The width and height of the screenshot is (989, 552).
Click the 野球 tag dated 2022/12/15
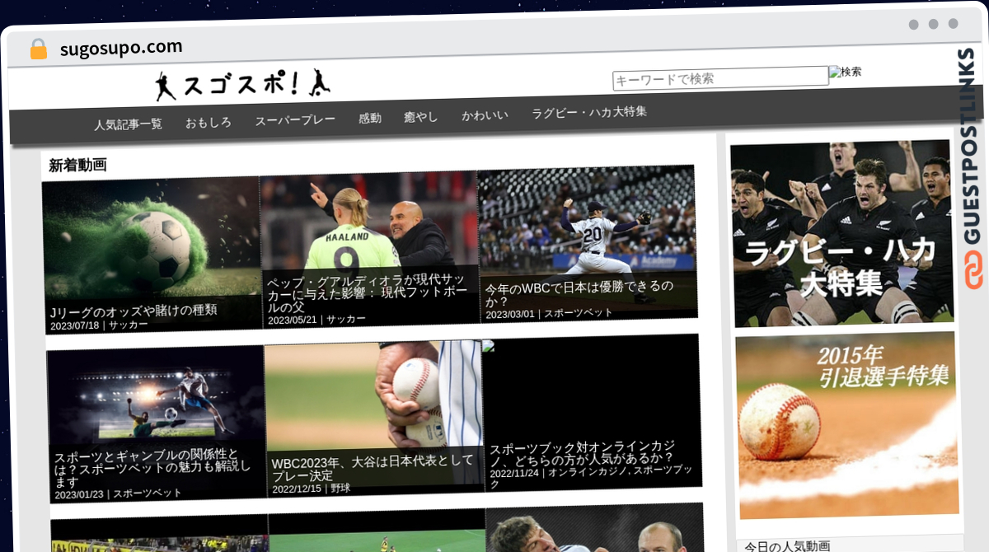pyautogui.click(x=341, y=489)
